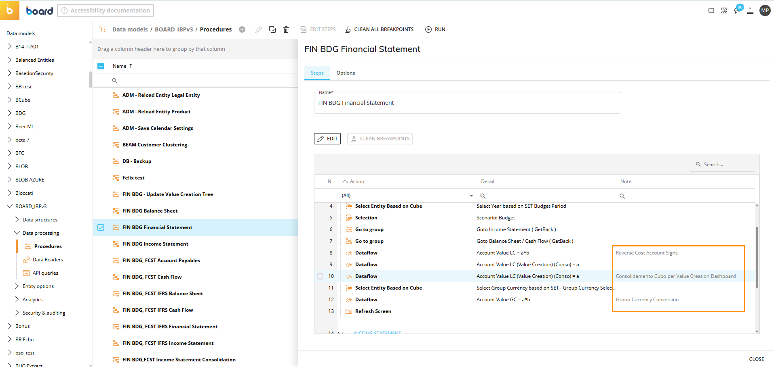Click the Board logo home icon
The width and height of the screenshot is (774, 367).
(9, 10)
